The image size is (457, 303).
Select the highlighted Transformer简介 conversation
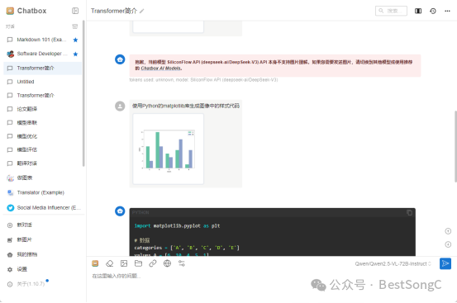42,68
